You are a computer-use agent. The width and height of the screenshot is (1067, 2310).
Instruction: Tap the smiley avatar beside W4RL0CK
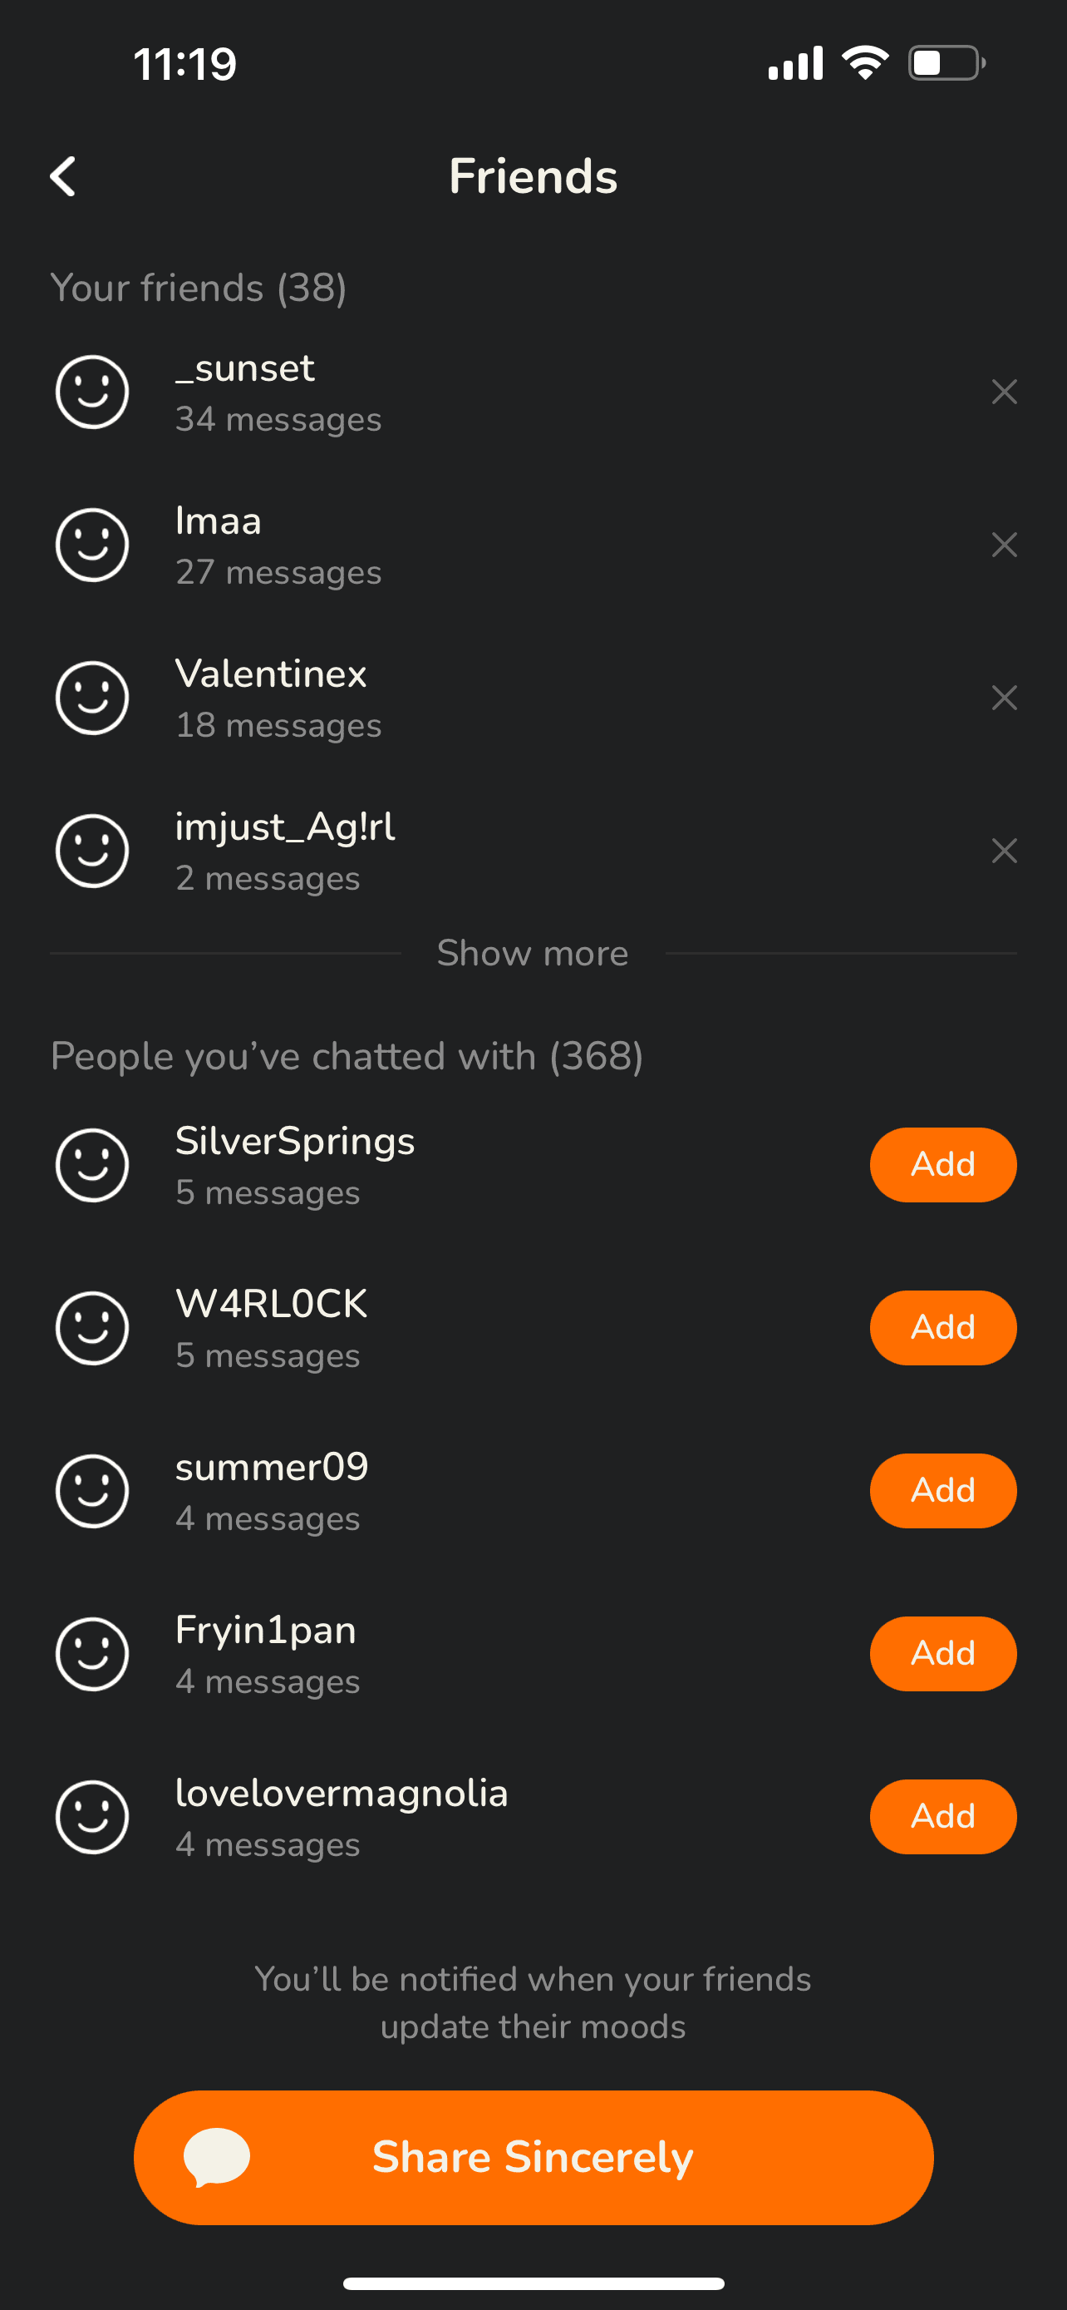click(92, 1327)
